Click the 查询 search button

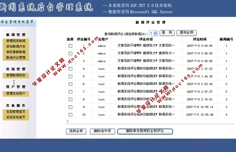tap(167, 33)
